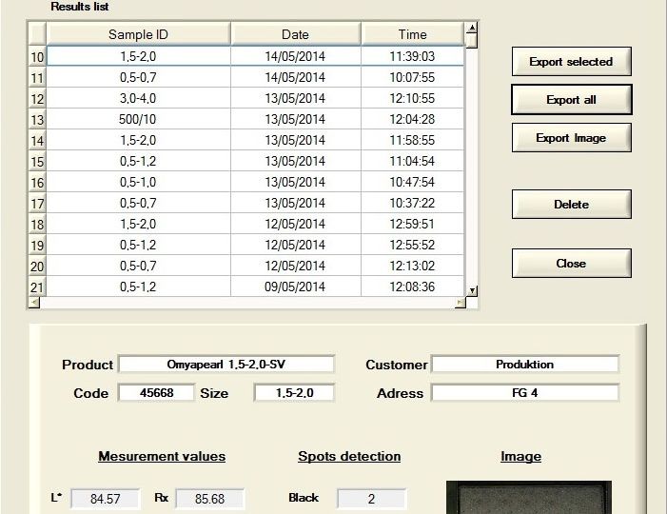The height and width of the screenshot is (514, 667).
Task: Click the Spots detection heading
Action: point(349,456)
